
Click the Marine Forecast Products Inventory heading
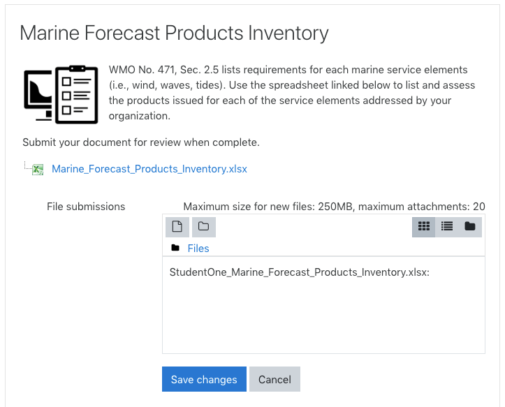174,34
